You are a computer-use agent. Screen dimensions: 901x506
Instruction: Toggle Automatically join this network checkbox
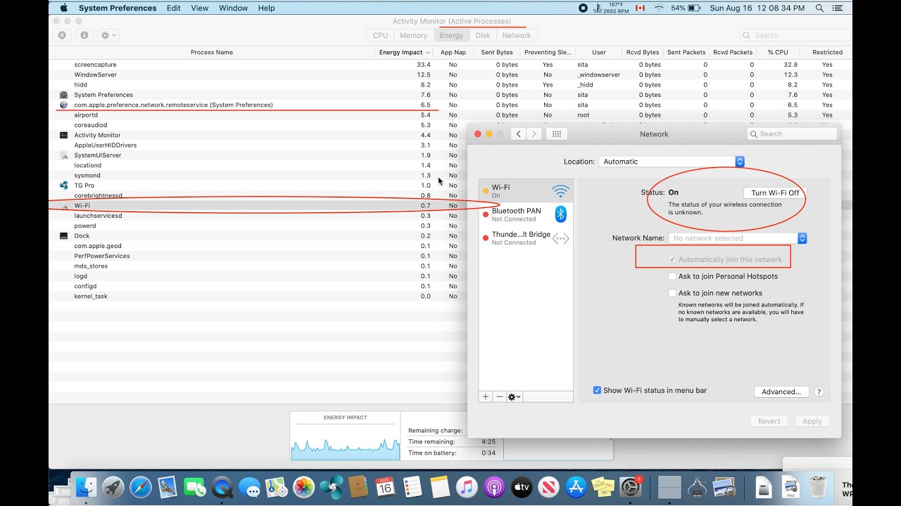pyautogui.click(x=672, y=259)
